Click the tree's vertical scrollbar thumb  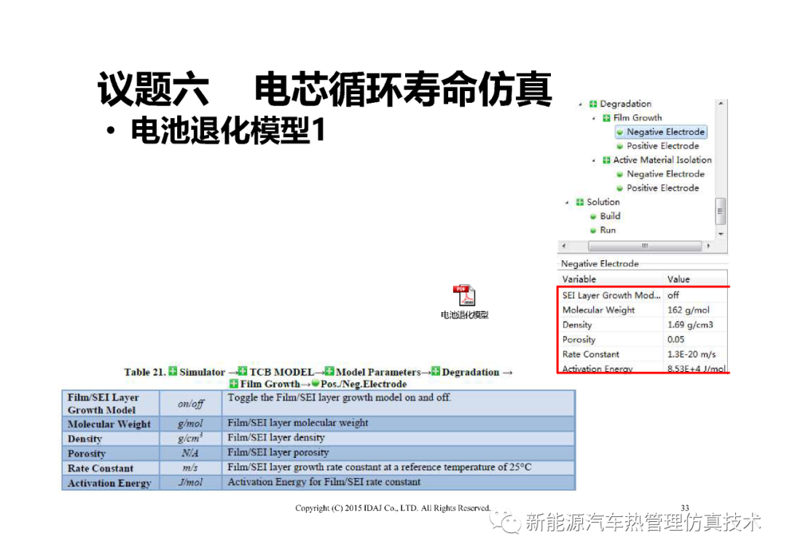point(721,211)
